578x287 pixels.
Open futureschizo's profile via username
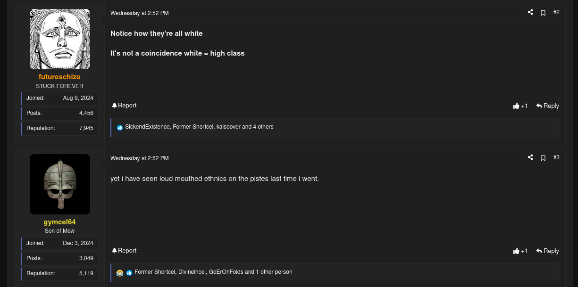click(59, 77)
